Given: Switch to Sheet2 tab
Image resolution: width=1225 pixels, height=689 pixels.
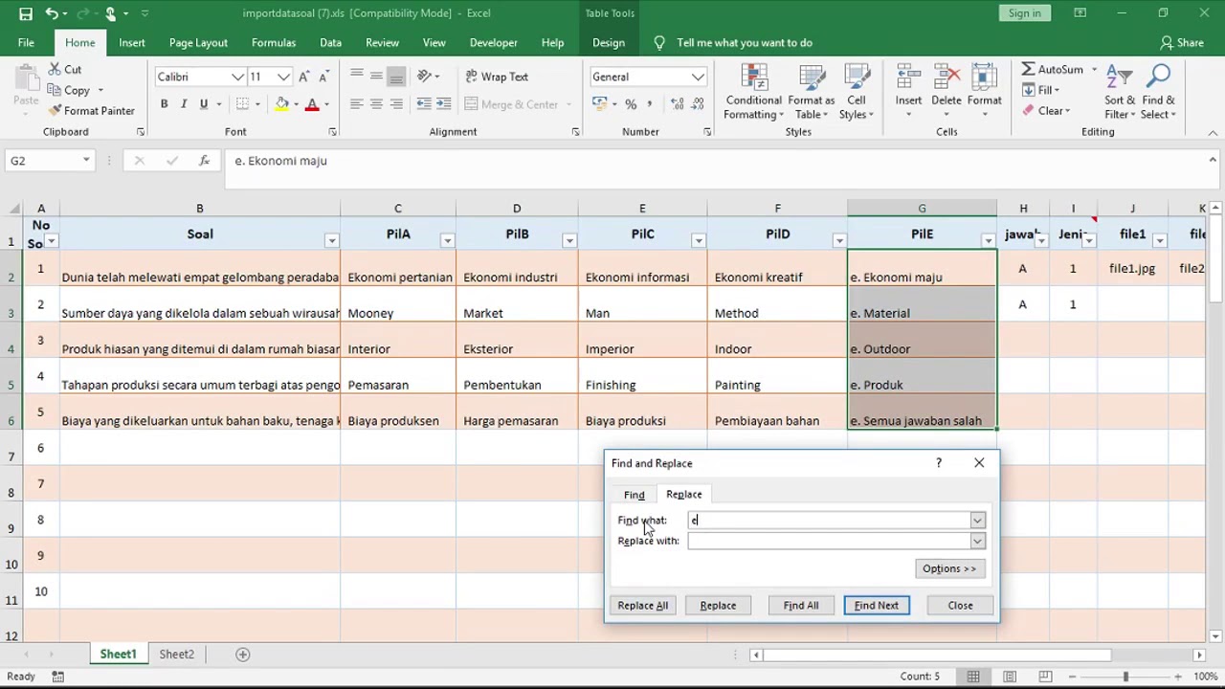Looking at the screenshot, I should click(176, 655).
